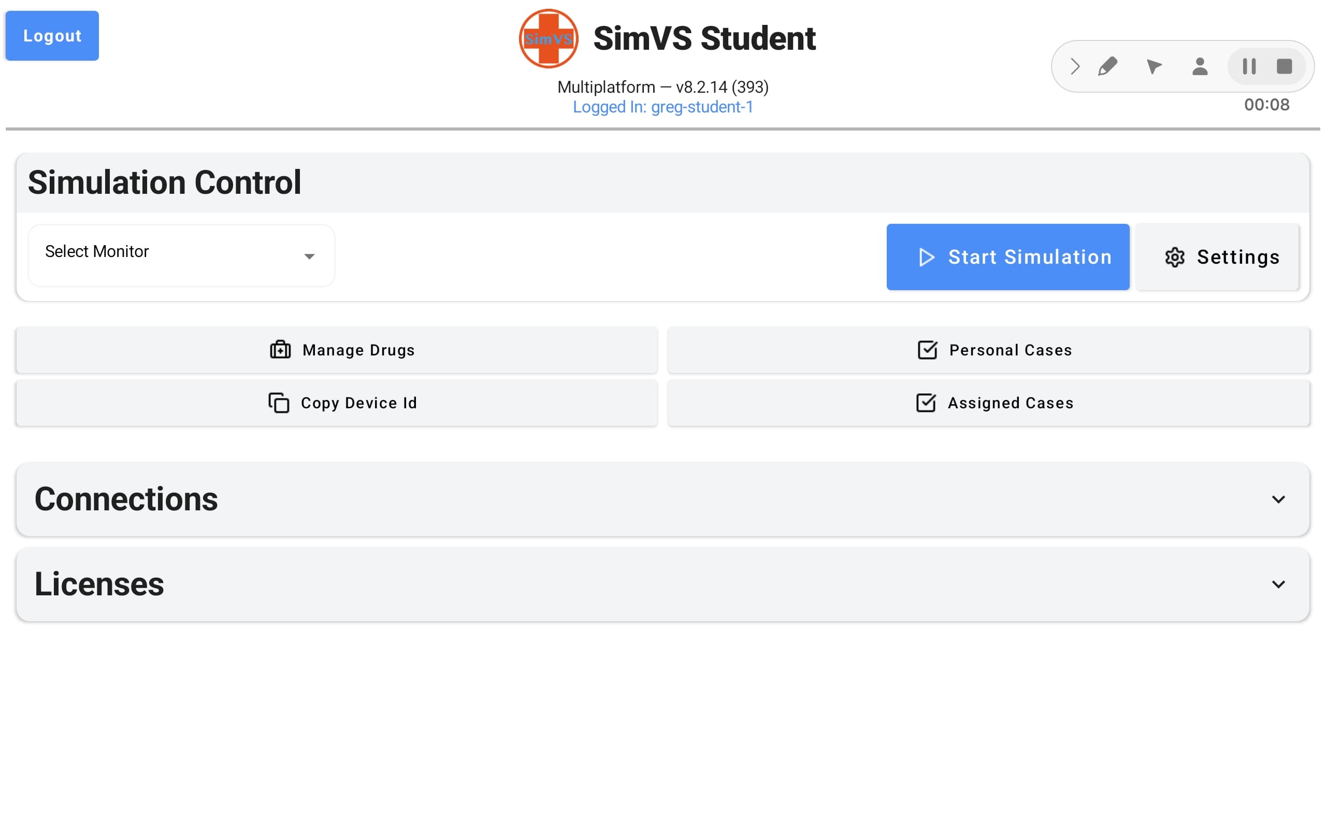Image resolution: width=1326 pixels, height=829 pixels.
Task: Toggle the presenter camera icon in recording toolbar
Action: click(x=1200, y=66)
